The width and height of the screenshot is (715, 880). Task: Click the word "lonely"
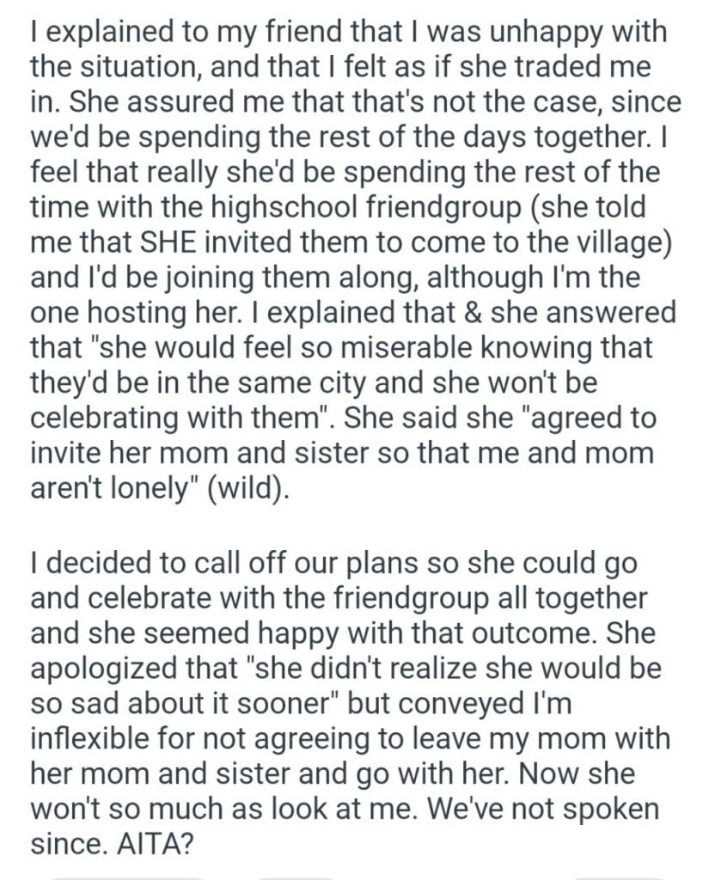coord(156,489)
